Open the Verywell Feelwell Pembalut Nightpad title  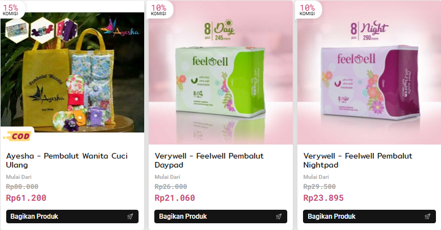[358, 160]
